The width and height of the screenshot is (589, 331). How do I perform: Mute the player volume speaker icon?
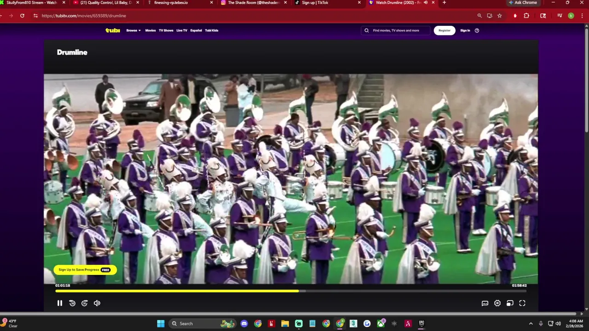[x=97, y=303]
